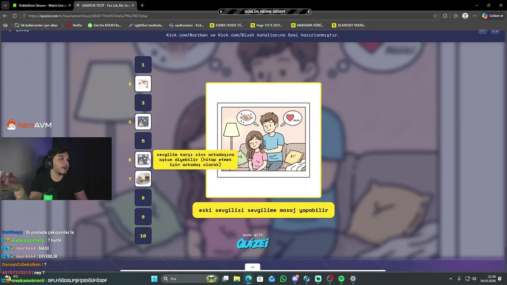Click the couple massage illustration card

pos(263,140)
